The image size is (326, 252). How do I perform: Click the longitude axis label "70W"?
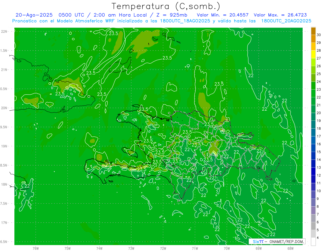click(227, 248)
